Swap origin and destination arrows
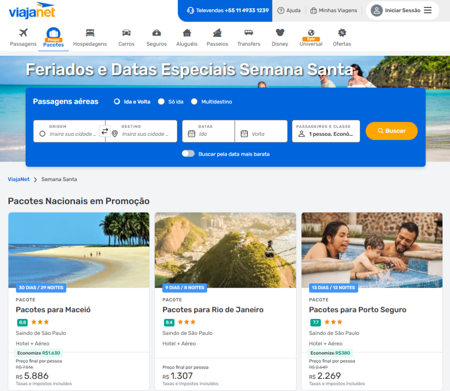The height and width of the screenshot is (391, 450). 105,131
